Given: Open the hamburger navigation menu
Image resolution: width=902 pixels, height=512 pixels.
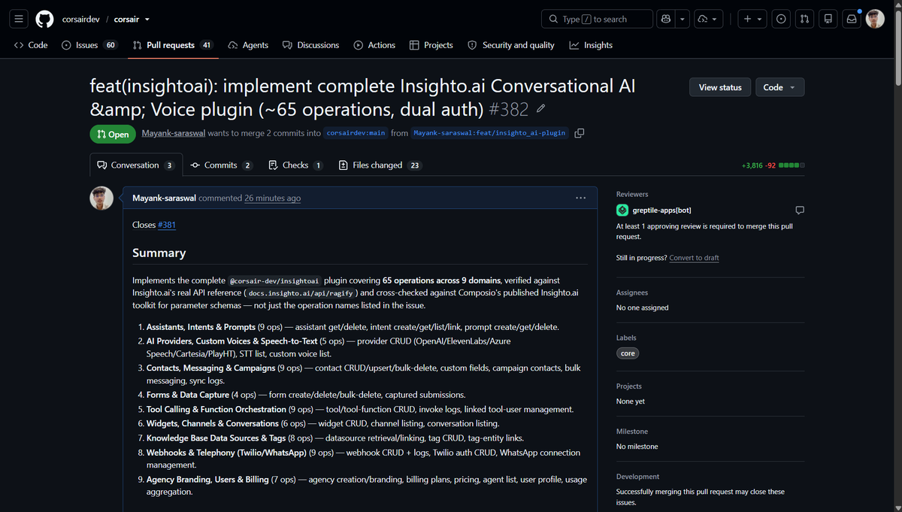Looking at the screenshot, I should 20,19.
